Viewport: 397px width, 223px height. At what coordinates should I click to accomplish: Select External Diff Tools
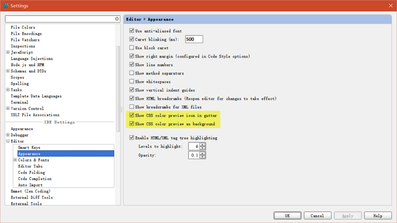32,197
